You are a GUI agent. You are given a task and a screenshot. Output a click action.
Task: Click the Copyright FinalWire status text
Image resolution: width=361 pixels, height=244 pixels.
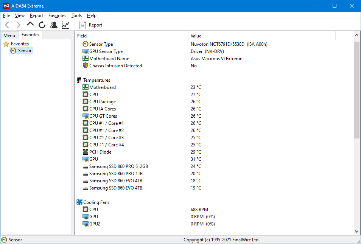coord(221,239)
